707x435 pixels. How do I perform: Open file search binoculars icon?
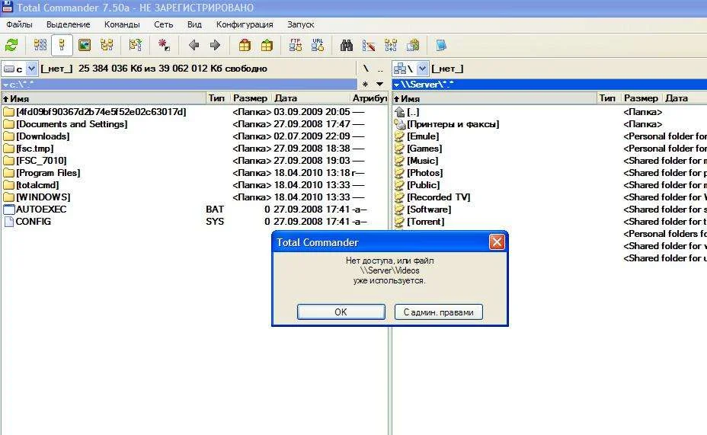tap(347, 45)
